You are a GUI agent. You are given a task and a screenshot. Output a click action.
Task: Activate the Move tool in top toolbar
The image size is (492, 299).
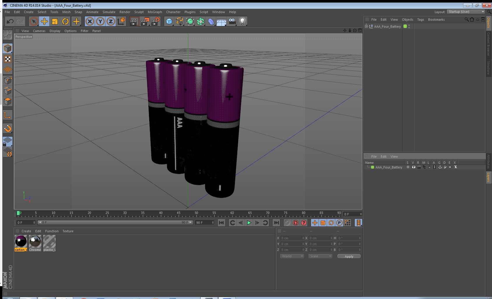tap(44, 21)
